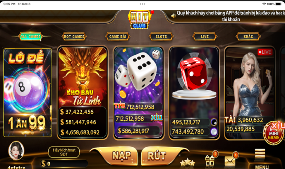Screen dimensions: 285x169
Task: Open the gift box rewards icon
Action: coord(210,161)
